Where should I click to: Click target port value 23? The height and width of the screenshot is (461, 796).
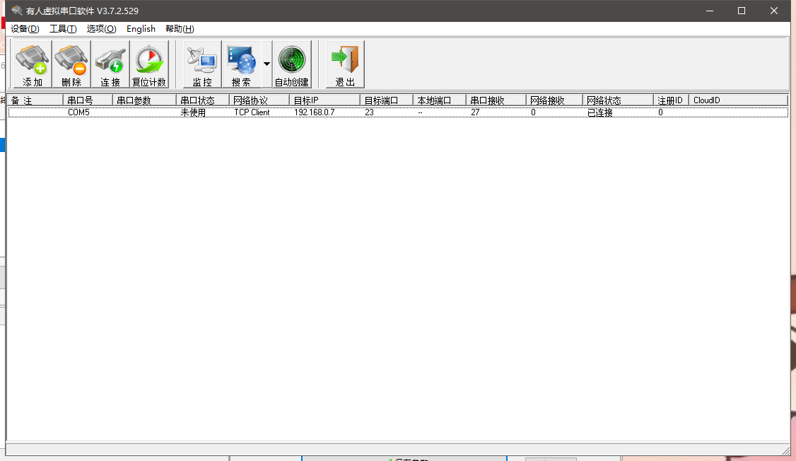[x=369, y=112]
